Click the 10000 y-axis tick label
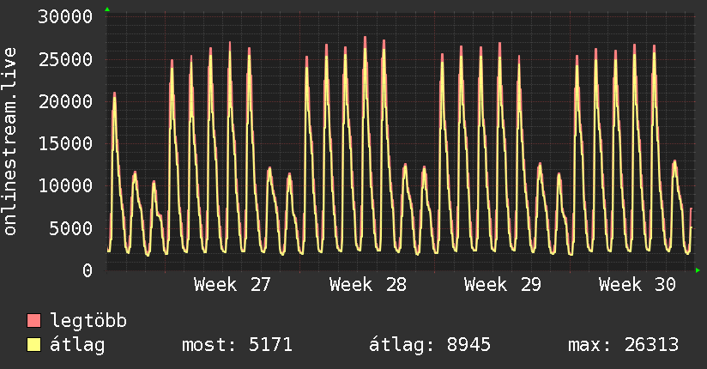 click(65, 186)
